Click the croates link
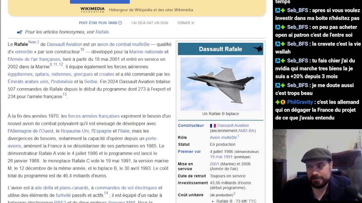The width and height of the screenshot is (362, 203). (x=107, y=74)
